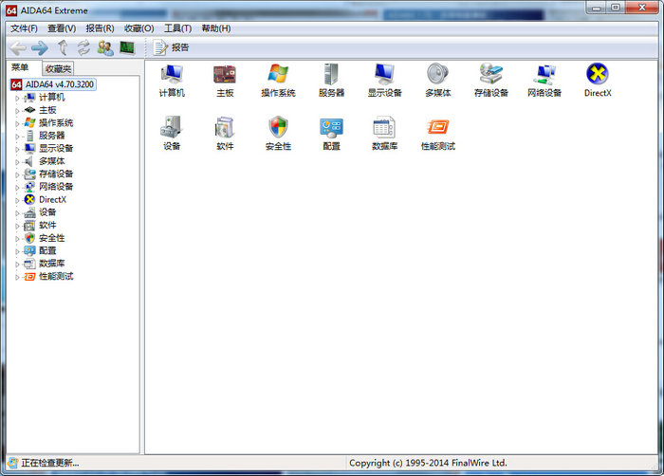664x476 pixels.
Task: Open the 工具(T) menu
Action: pos(177,28)
